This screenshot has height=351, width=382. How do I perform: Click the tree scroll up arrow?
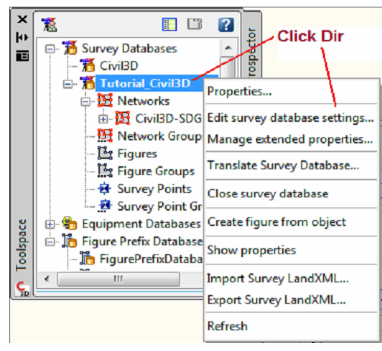(x=228, y=47)
